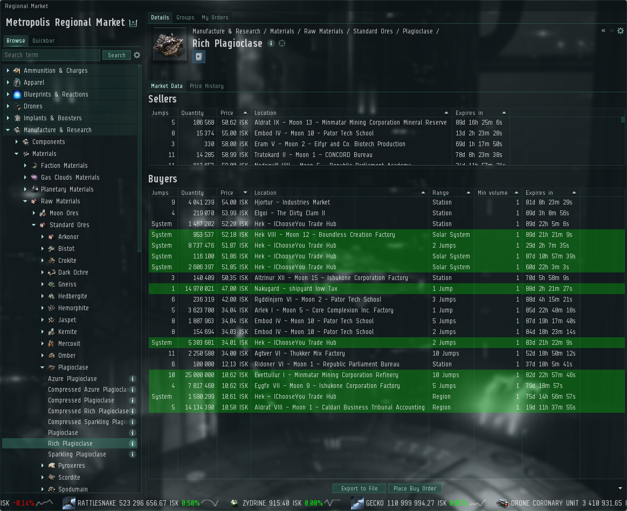The height and width of the screenshot is (511, 627).
Task: Click the Rich Plagioclase info icon in header
Action: click(271, 43)
